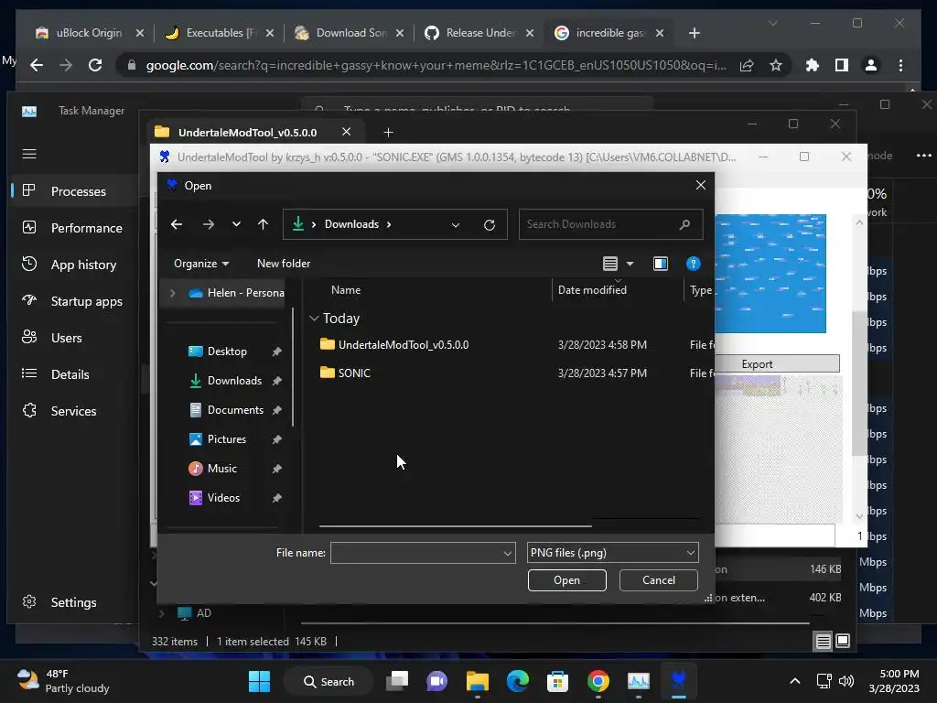Open Task Manager Settings
This screenshot has height=703, width=937.
[75, 602]
